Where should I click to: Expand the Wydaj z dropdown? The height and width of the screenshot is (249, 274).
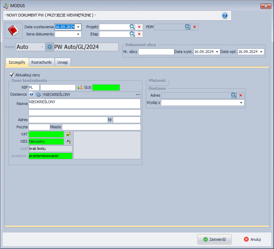click(241, 103)
